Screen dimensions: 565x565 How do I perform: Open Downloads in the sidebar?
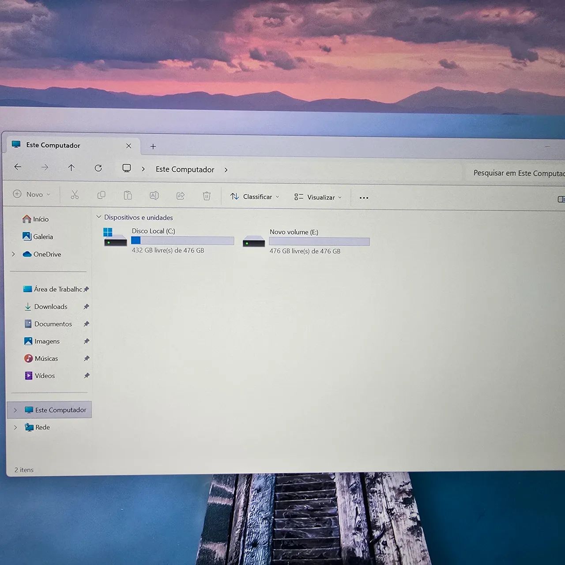tap(51, 307)
